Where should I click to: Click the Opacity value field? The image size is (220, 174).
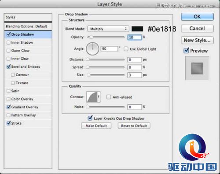135,37
